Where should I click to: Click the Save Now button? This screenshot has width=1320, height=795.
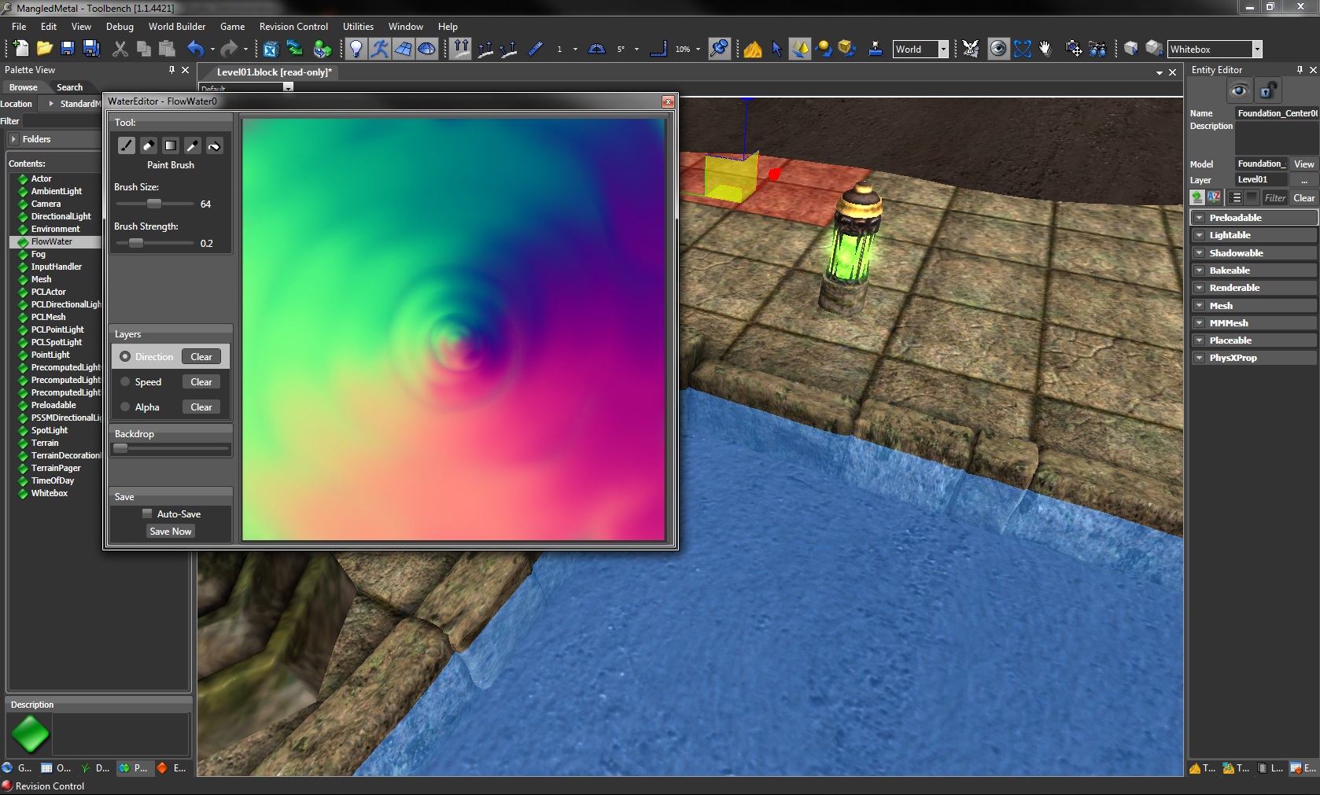coord(170,532)
